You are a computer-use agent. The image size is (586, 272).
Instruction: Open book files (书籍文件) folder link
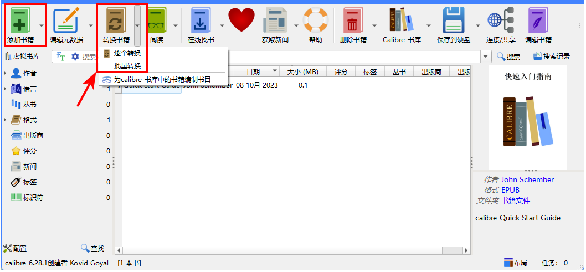[x=515, y=201]
